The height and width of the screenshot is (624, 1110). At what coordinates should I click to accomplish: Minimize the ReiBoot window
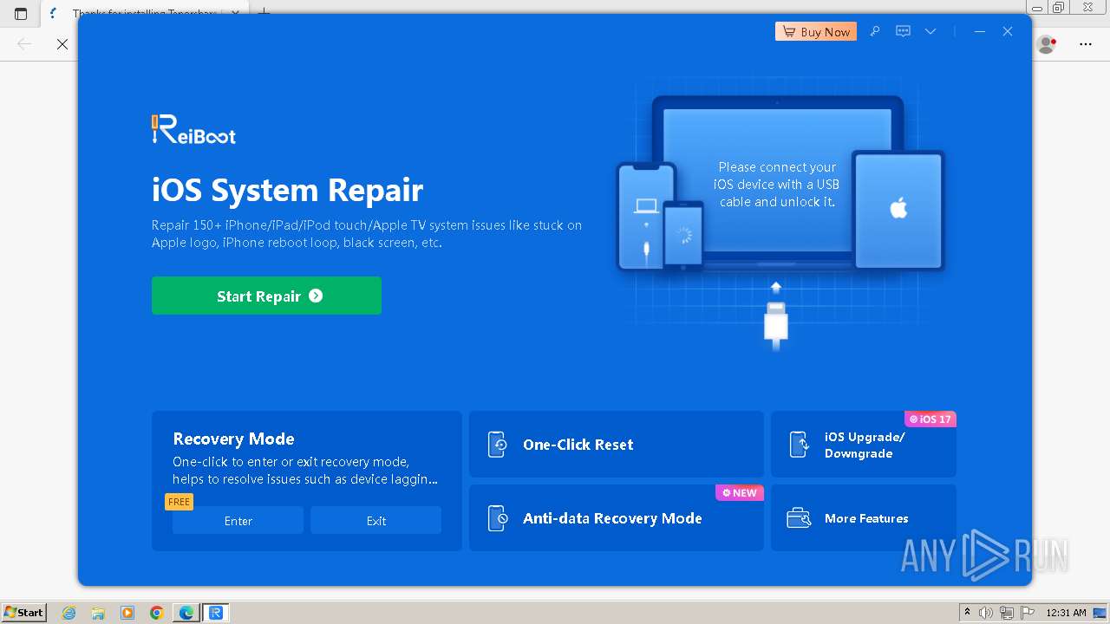point(980,31)
